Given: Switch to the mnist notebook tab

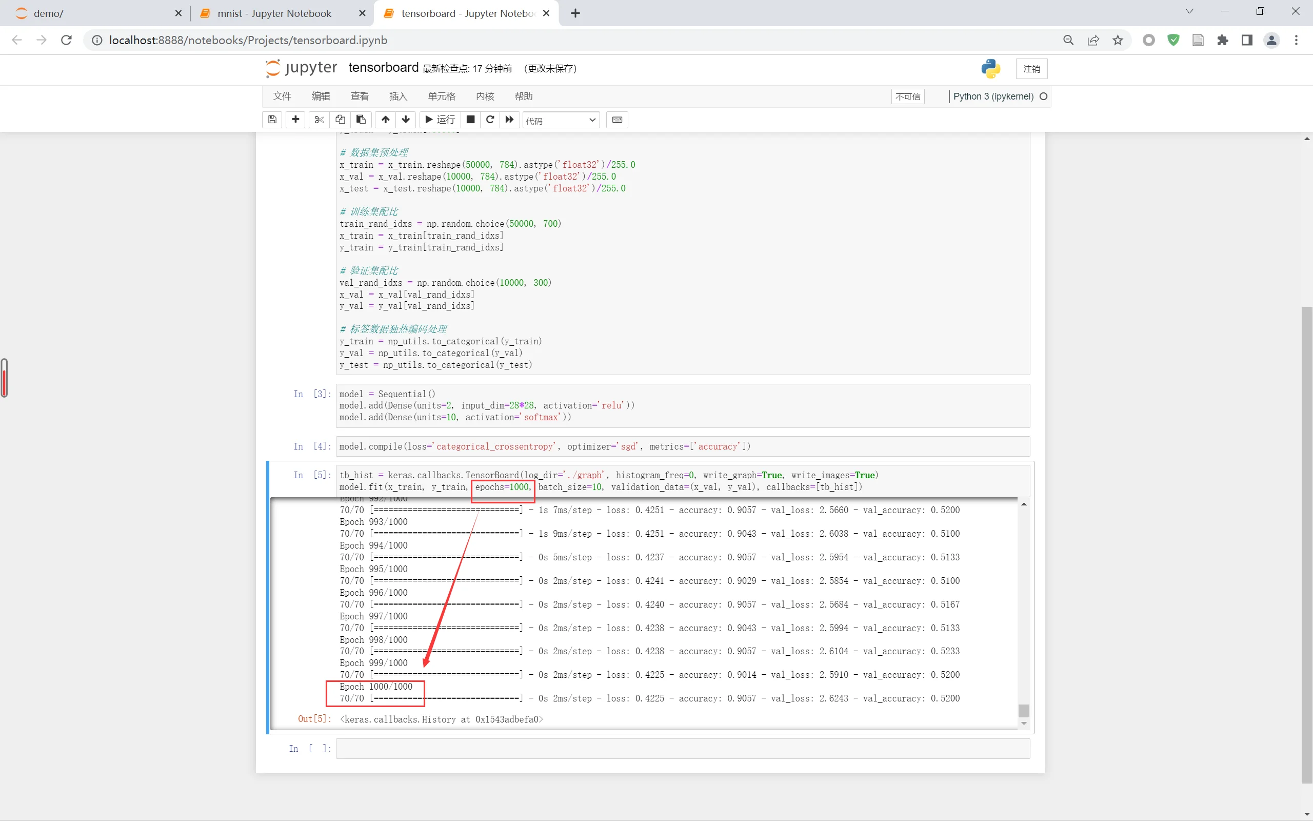Looking at the screenshot, I should 274,13.
